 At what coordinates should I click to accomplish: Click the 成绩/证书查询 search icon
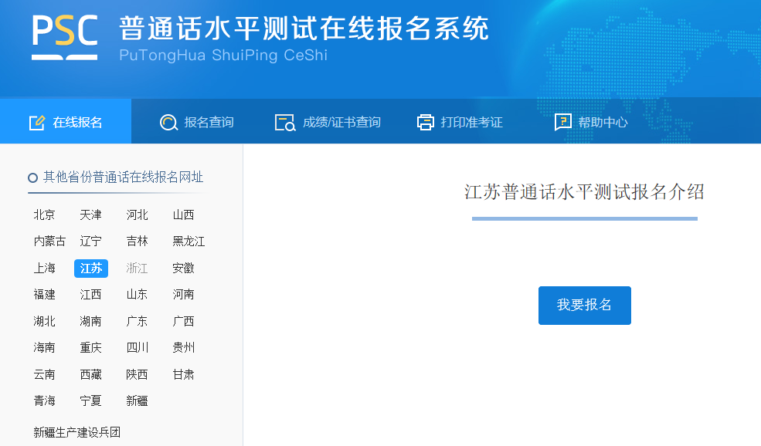coord(285,123)
